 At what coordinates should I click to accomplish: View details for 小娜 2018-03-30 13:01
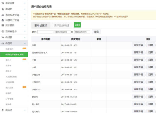(x=138, y=67)
